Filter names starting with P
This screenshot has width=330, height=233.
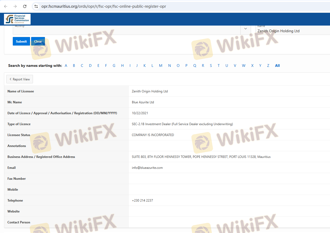[186, 66]
